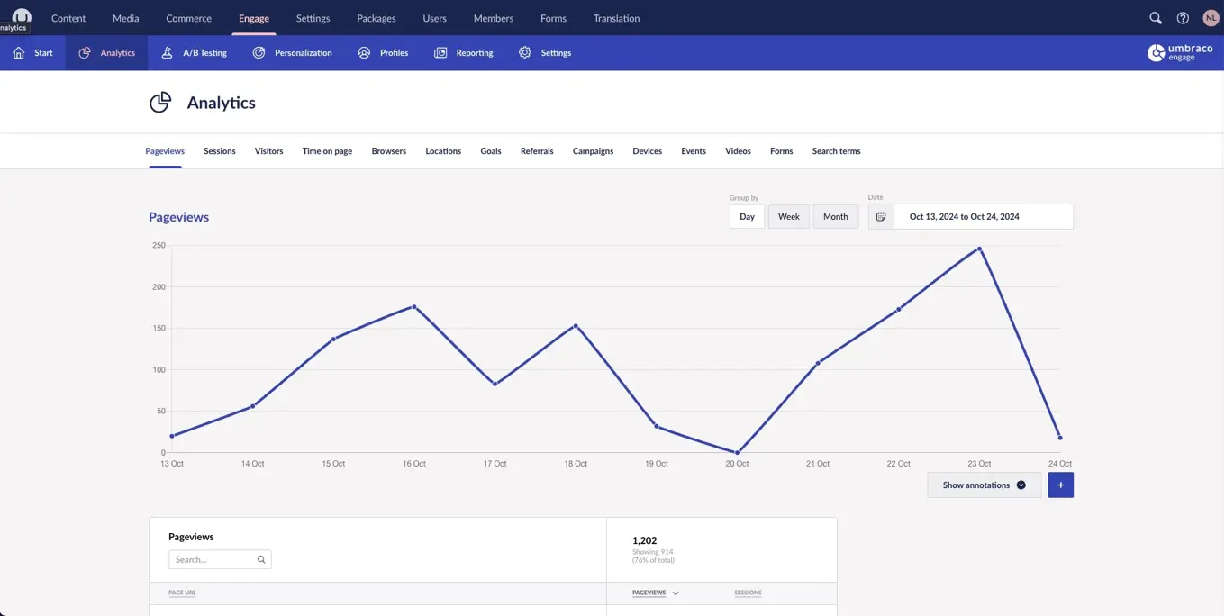Image resolution: width=1225 pixels, height=616 pixels.
Task: Open the top Forms section
Action: [x=553, y=18]
